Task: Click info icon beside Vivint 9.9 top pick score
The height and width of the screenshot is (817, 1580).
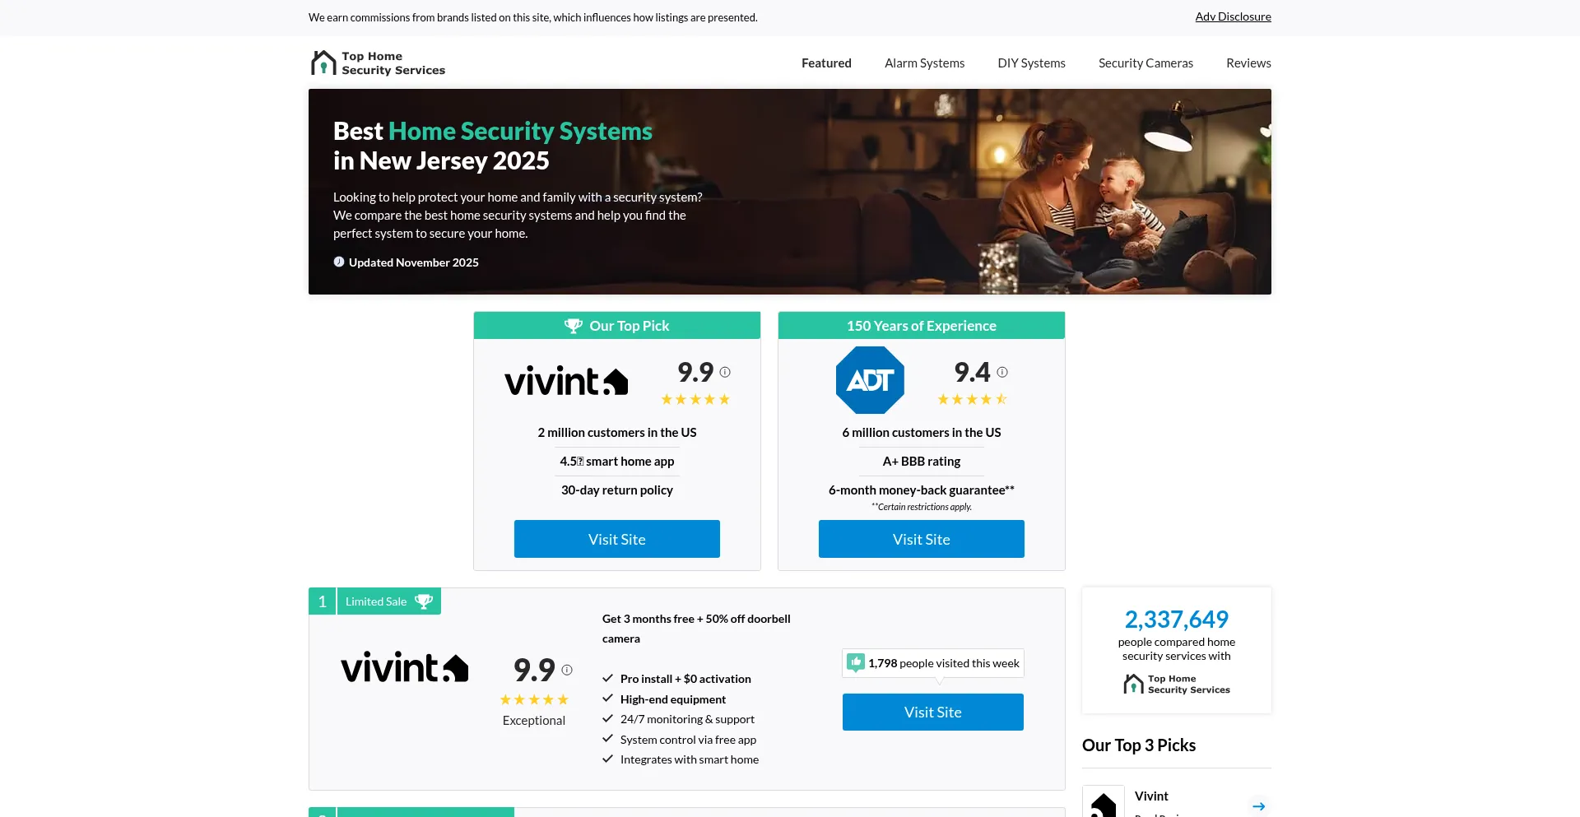Action: [x=725, y=373]
